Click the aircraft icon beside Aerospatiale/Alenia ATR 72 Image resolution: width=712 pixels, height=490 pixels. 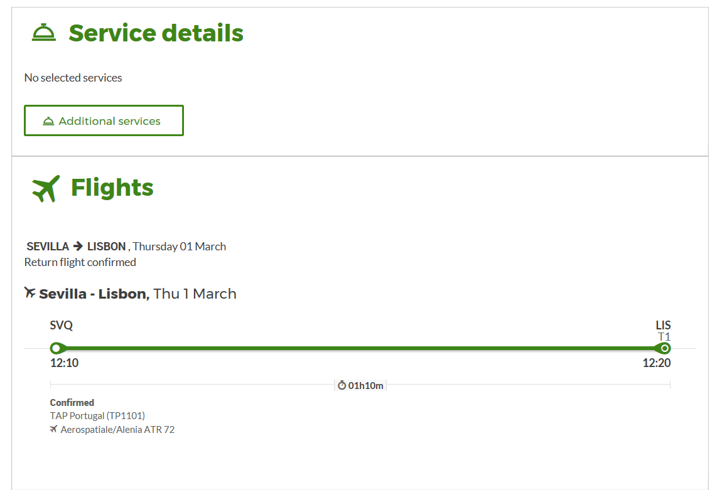click(x=54, y=430)
